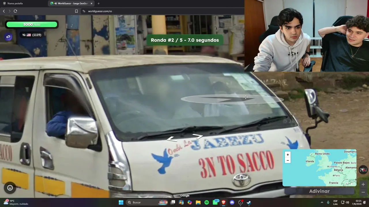Open the Copilot app from the taskbar

189,202
